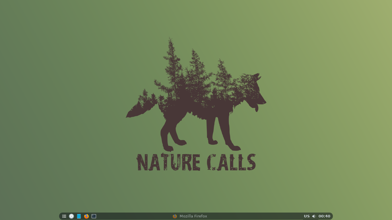Open the volume speaker icon
This screenshot has height=220, width=392.
(314, 216)
